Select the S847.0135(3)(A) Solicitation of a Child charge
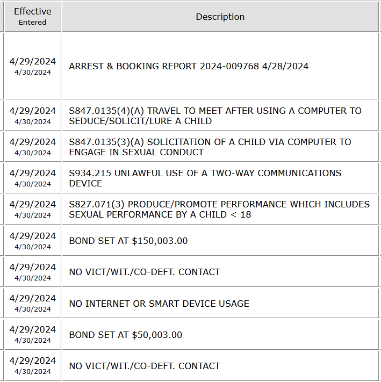 pos(210,147)
